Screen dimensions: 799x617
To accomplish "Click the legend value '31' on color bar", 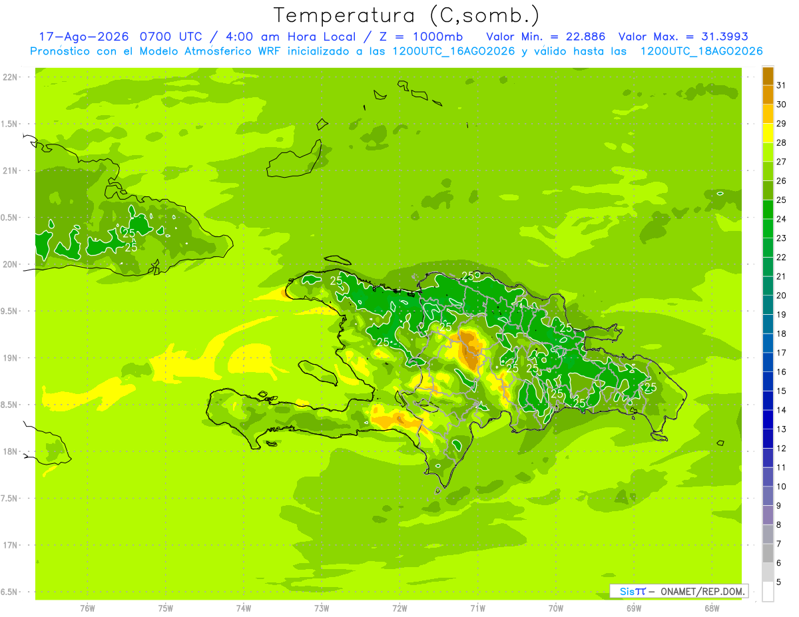I will [781, 85].
